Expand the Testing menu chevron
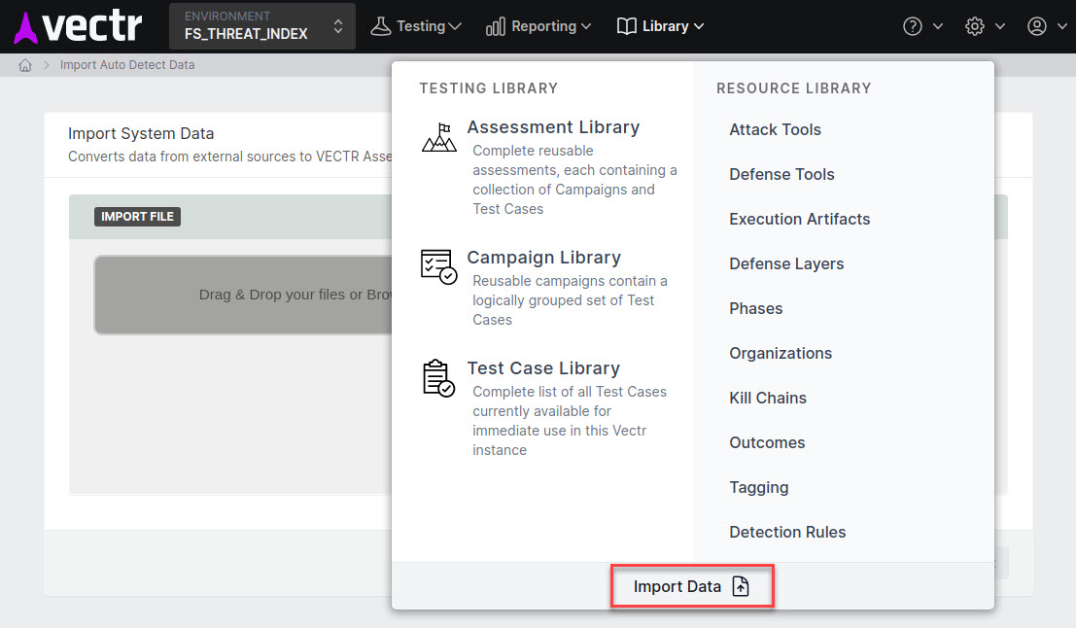This screenshot has width=1076, height=628. (454, 26)
